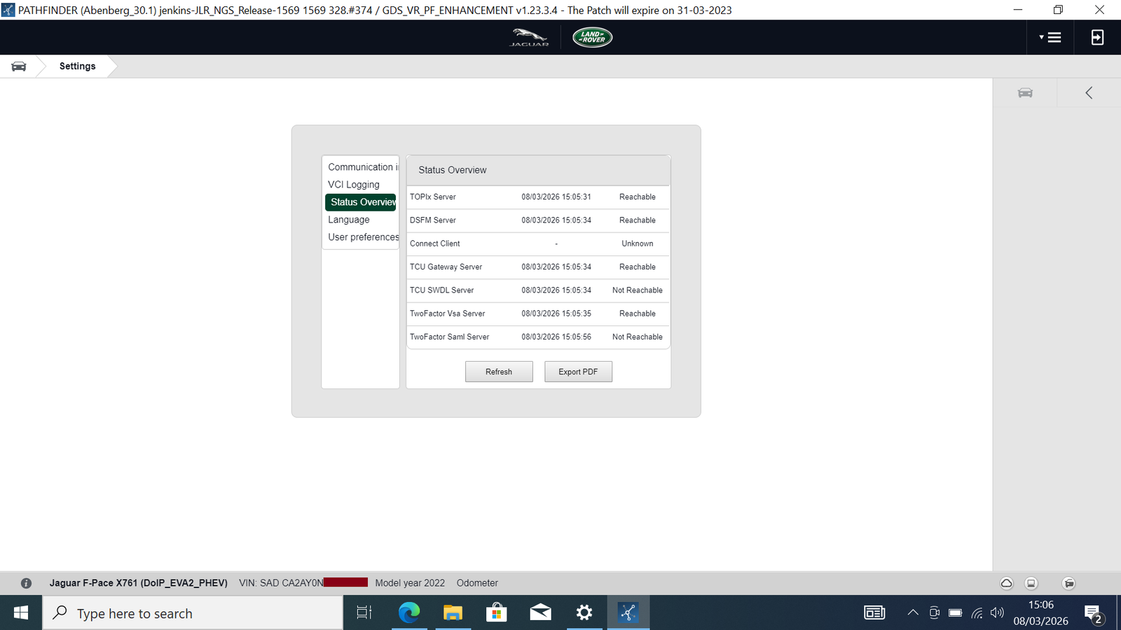Image resolution: width=1121 pixels, height=630 pixels.
Task: Click the Jaguar logo in header
Action: pyautogui.click(x=529, y=37)
